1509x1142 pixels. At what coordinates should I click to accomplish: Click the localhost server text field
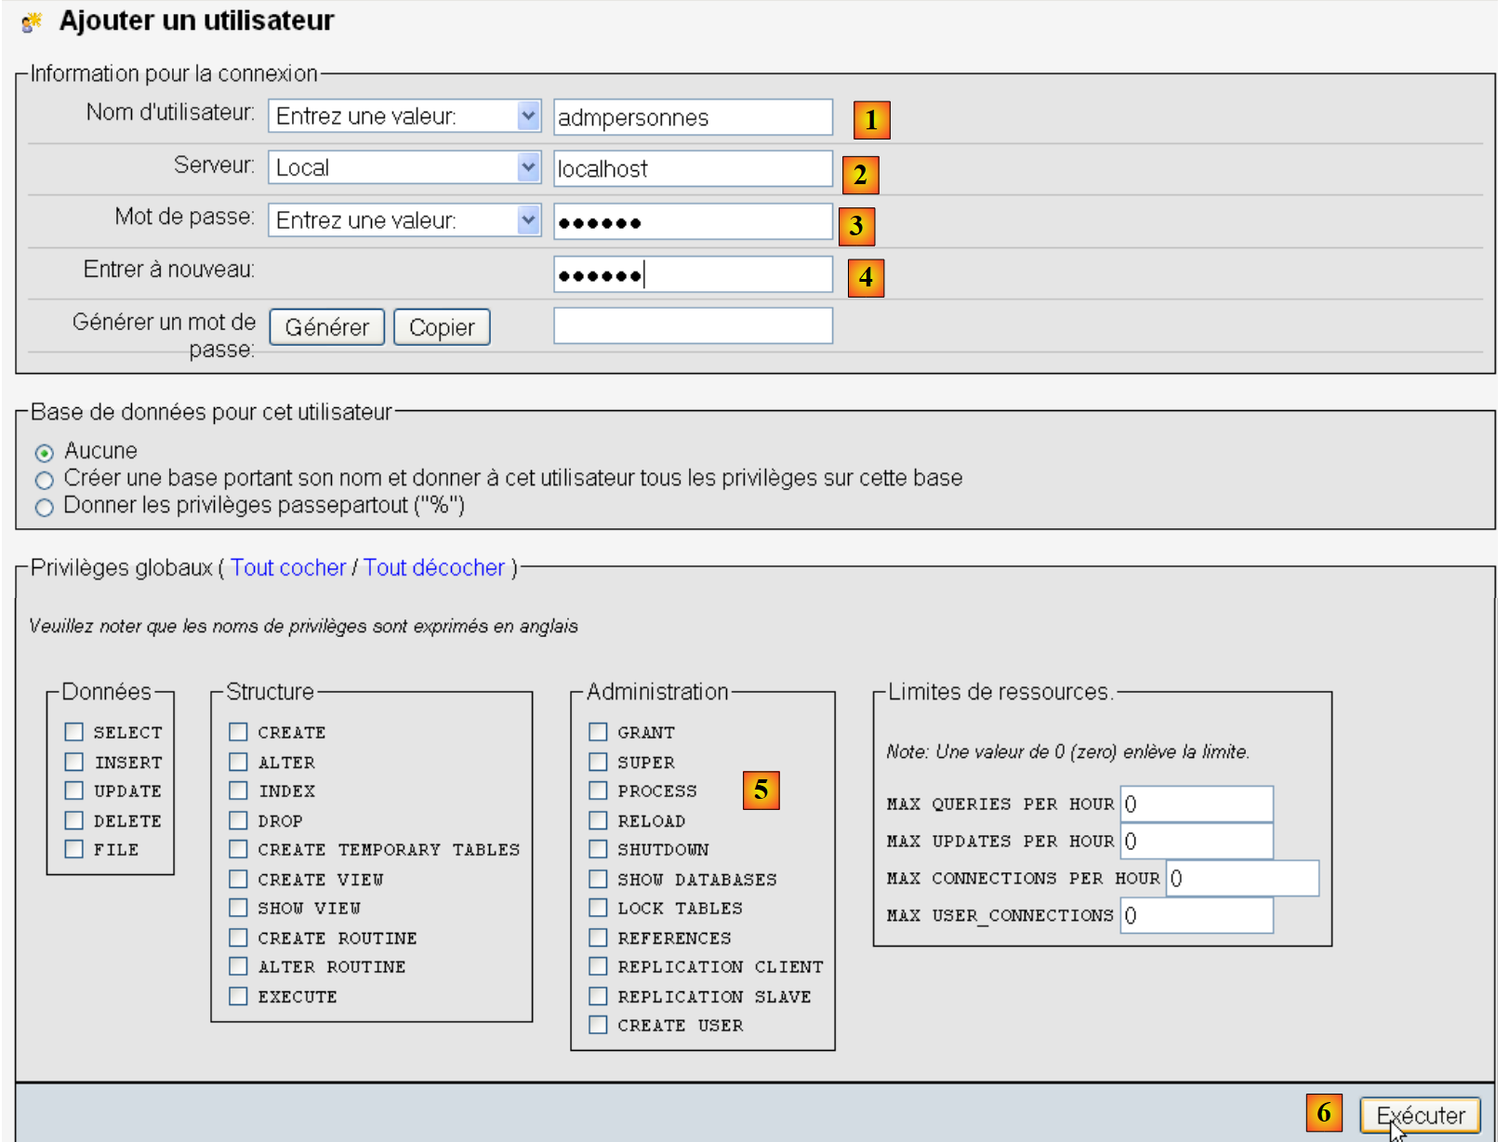coord(693,169)
